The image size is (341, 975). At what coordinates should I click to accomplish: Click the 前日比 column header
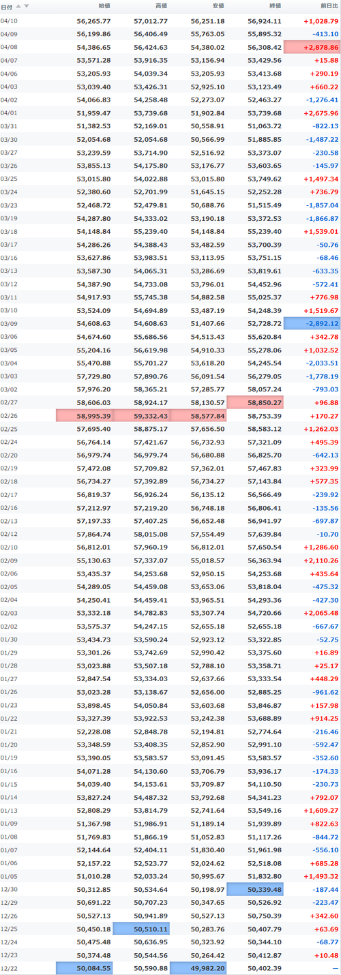point(329,6)
